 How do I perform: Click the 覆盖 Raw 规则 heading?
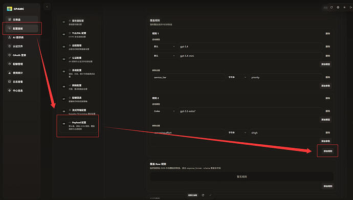(x=158, y=164)
